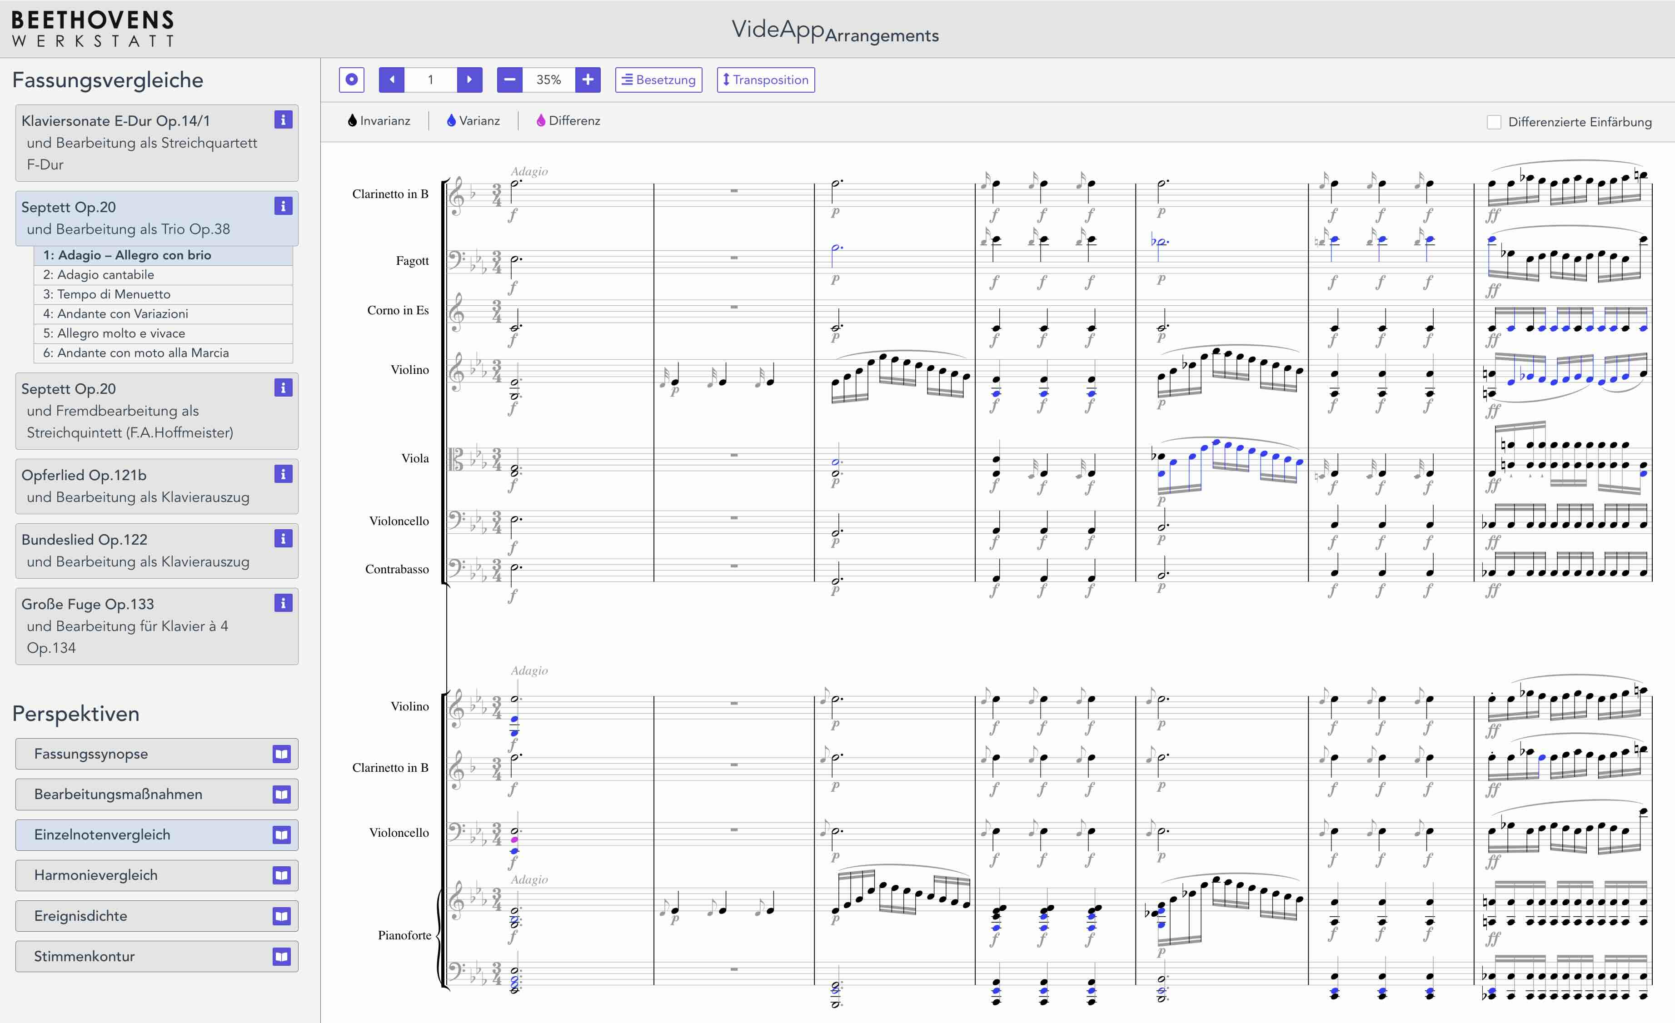Open the Einzelnotenvergleich book icon

(x=281, y=835)
